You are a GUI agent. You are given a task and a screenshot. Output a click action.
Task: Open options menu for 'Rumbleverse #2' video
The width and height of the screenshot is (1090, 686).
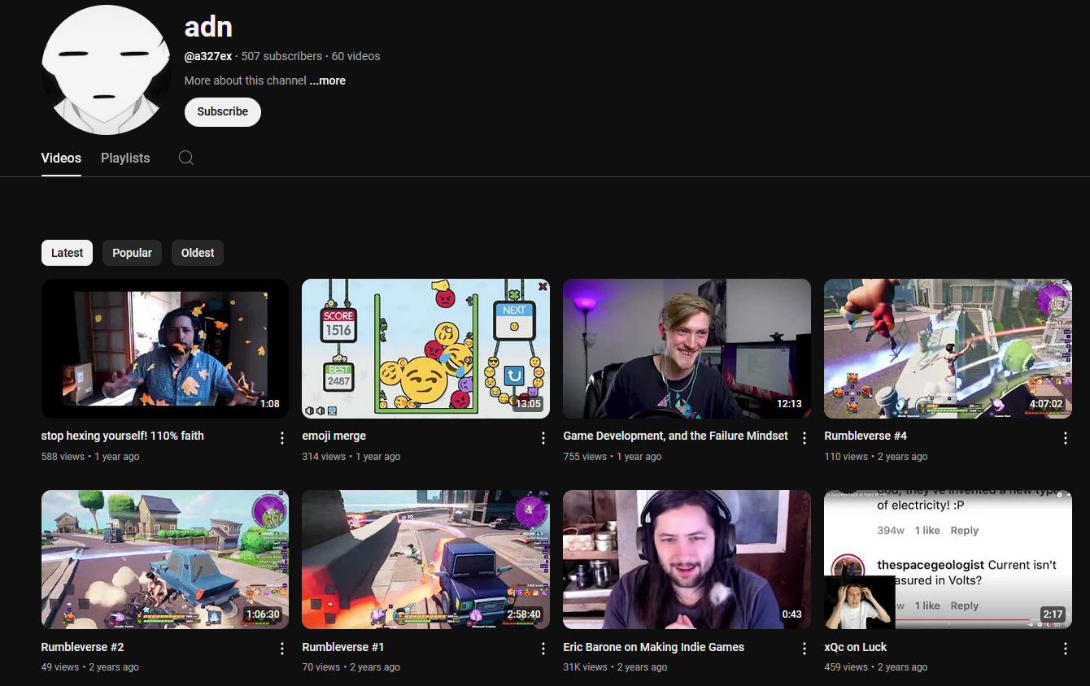[282, 649]
